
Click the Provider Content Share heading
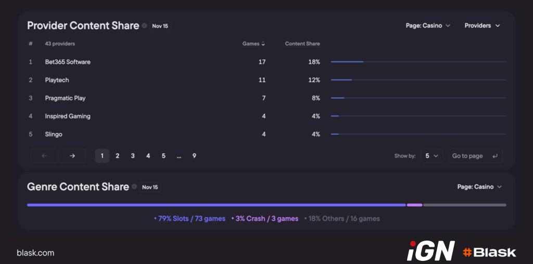(83, 26)
